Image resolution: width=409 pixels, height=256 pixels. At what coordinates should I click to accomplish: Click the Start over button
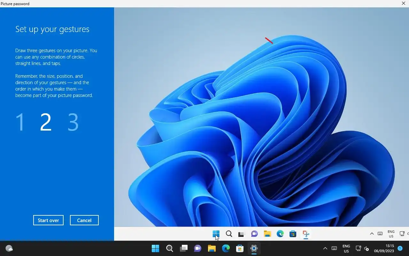pos(48,220)
